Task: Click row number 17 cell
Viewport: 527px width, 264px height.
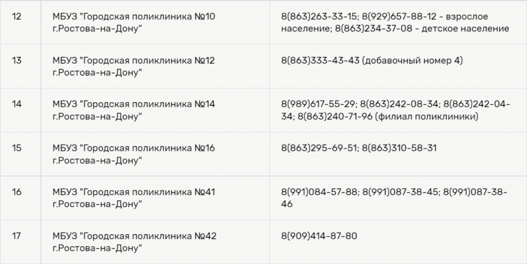Action: point(16,236)
